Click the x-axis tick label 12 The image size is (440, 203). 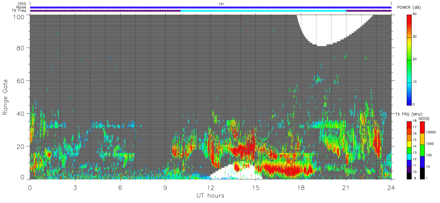(210, 188)
